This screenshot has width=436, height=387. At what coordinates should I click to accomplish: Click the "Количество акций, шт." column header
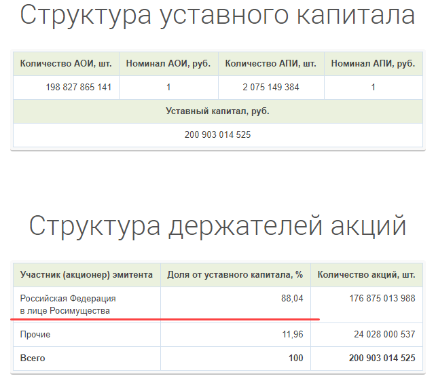tap(366, 275)
